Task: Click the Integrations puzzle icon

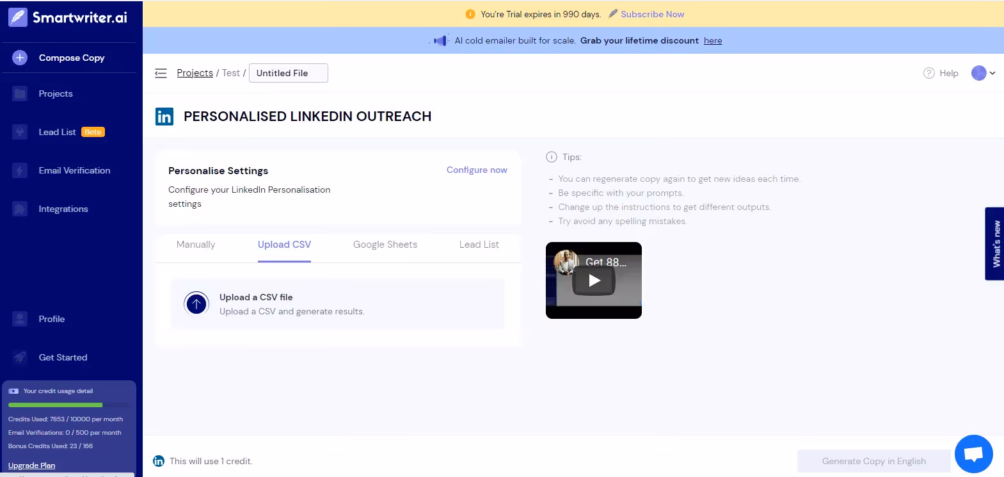Action: 20,209
